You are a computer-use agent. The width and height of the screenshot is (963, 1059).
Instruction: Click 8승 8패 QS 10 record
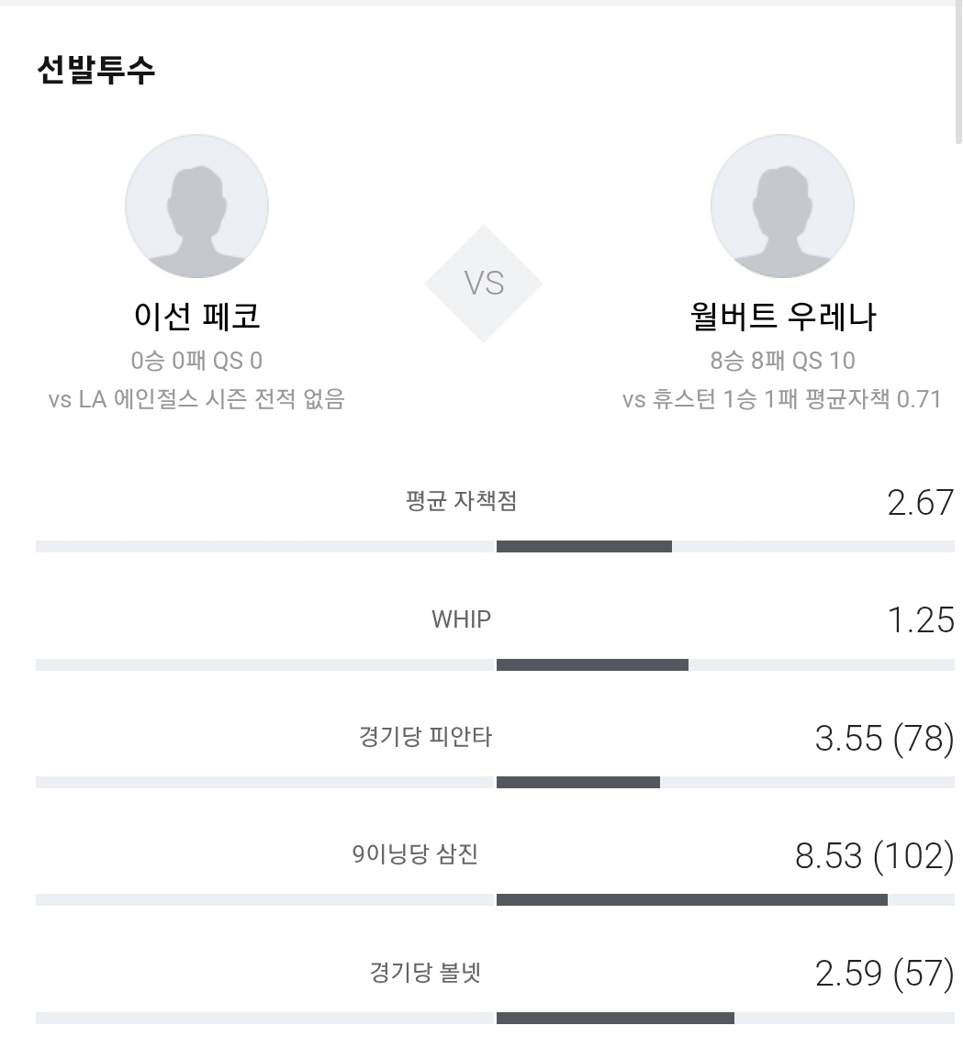[x=782, y=361]
